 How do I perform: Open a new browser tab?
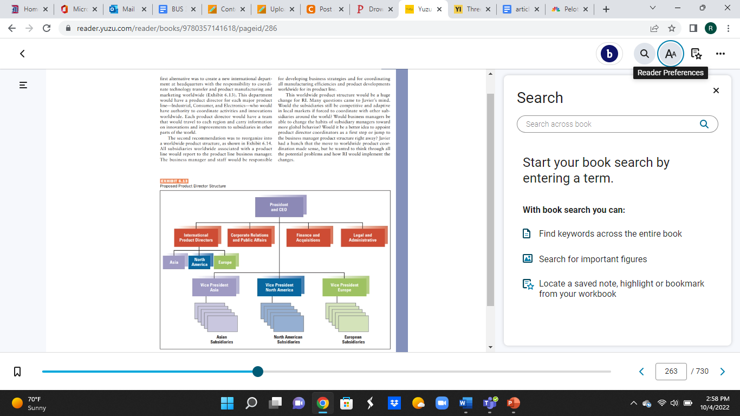(x=606, y=9)
